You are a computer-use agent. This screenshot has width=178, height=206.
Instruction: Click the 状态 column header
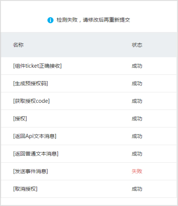(x=137, y=45)
